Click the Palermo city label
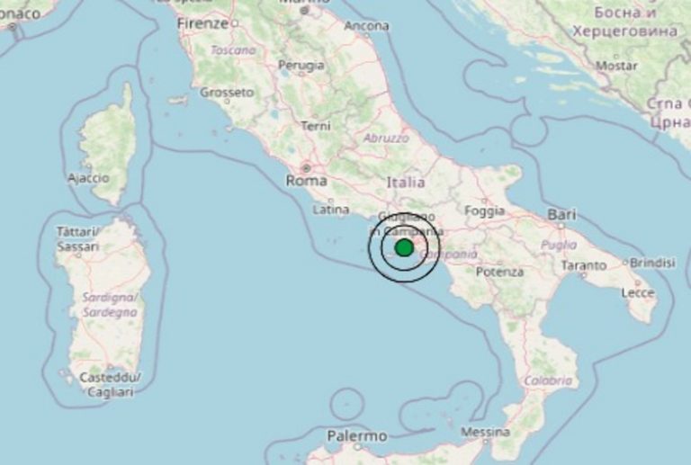 [x=357, y=436]
